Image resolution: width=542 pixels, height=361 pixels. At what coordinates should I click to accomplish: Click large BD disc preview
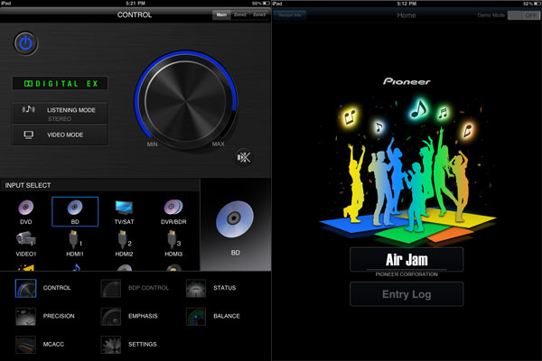click(x=235, y=219)
